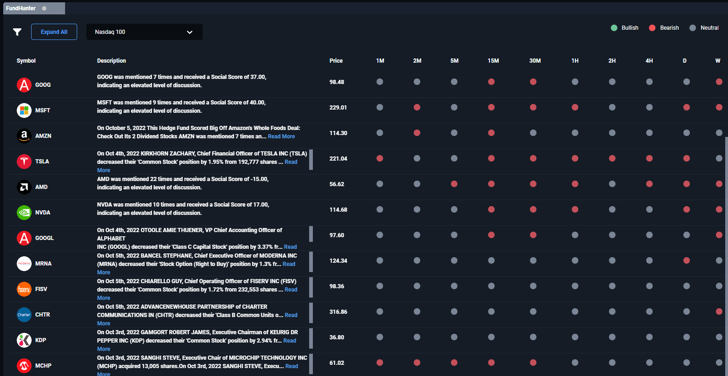Open the filter funnel icon
This screenshot has height=376, width=728.
(17, 32)
